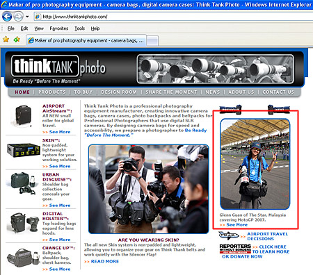Image resolution: width=313 pixels, height=275 pixels.
Task: Open SHARE THE MOMENT in site navigation
Action: [x=171, y=92]
